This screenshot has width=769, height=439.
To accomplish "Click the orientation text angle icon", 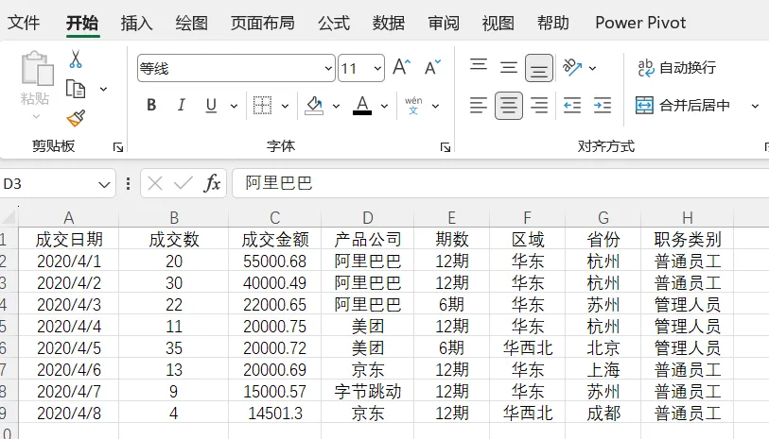I will click(572, 68).
